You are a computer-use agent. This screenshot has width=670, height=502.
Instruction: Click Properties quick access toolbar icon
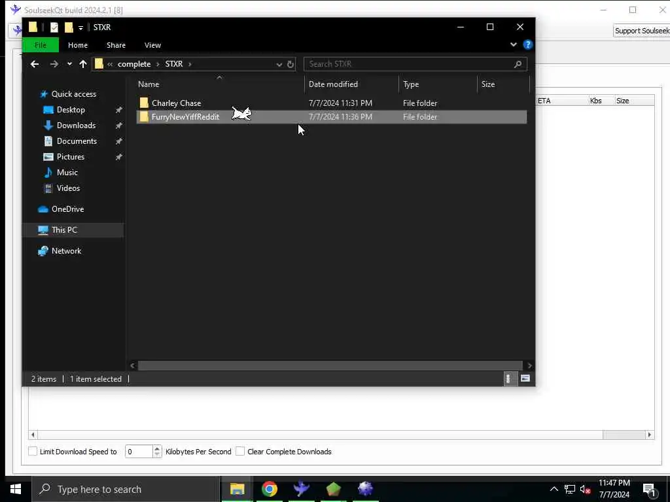54,27
